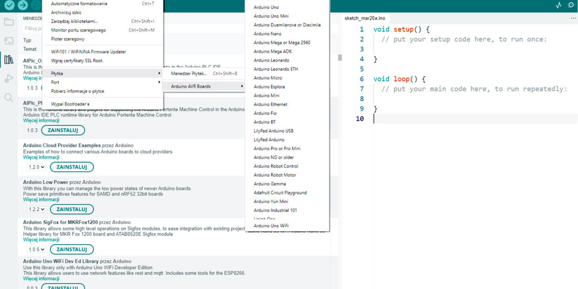Open Monitor portu szeregowego

[x=102, y=30]
